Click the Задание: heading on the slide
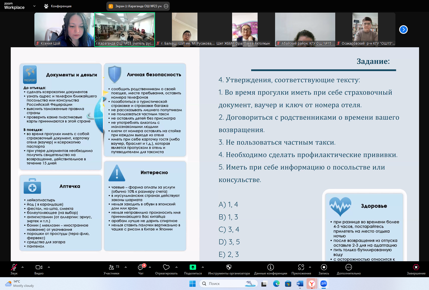The image size is (429, 290). pos(373,61)
